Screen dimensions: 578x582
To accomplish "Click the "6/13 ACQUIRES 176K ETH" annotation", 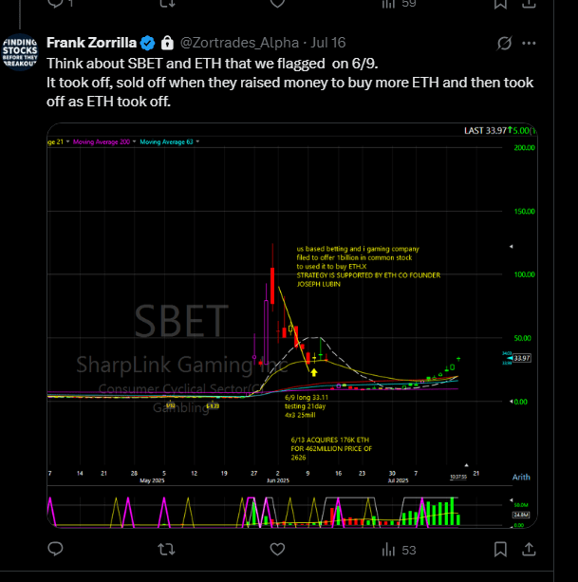I will tap(329, 440).
